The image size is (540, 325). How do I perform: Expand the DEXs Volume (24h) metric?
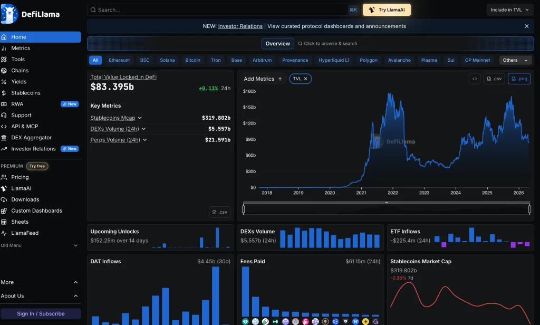[143, 129]
